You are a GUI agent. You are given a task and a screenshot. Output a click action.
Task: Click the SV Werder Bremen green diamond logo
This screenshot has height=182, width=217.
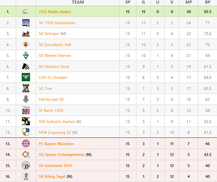point(26,56)
